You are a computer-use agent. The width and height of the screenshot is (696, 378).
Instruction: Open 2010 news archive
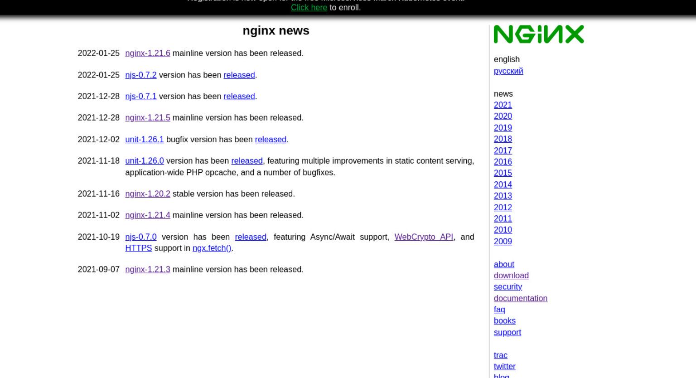point(503,230)
